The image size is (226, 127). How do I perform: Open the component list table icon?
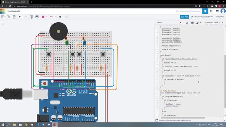(217, 11)
